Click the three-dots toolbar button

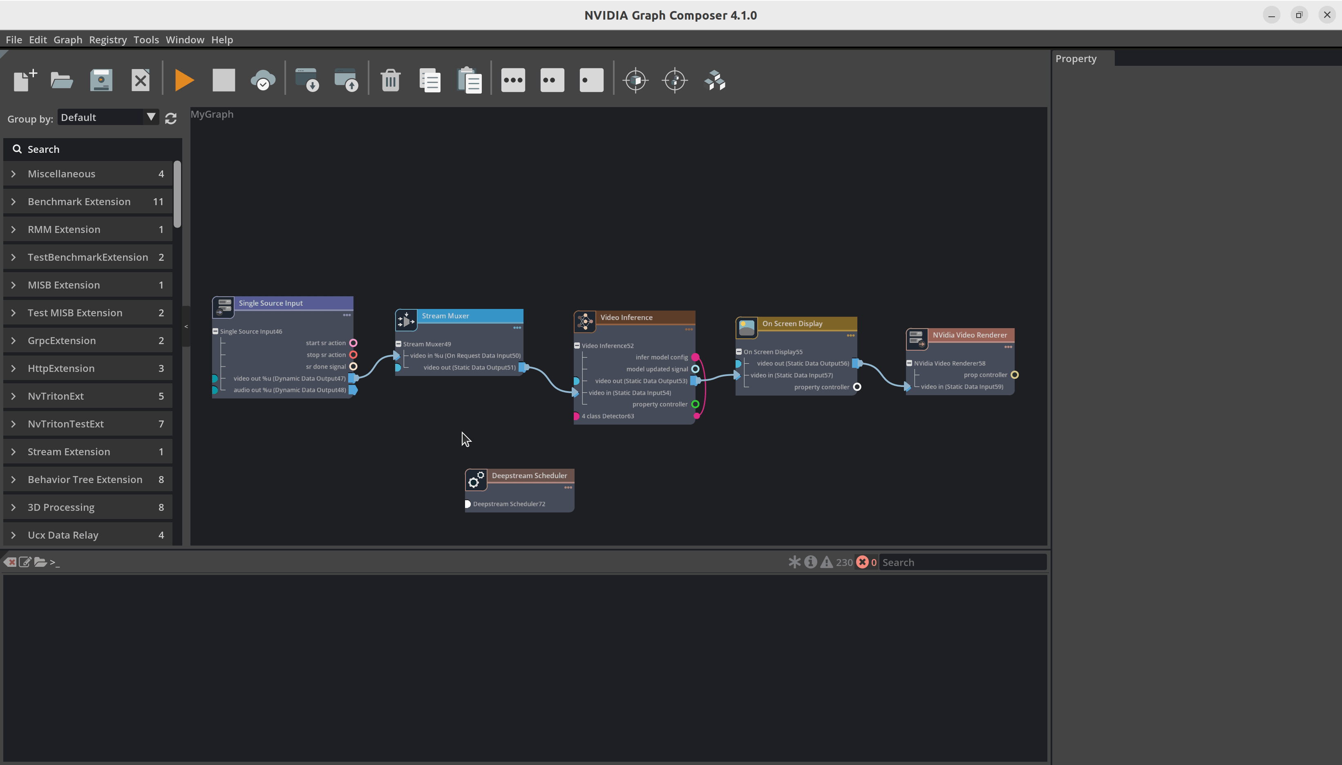coord(513,81)
